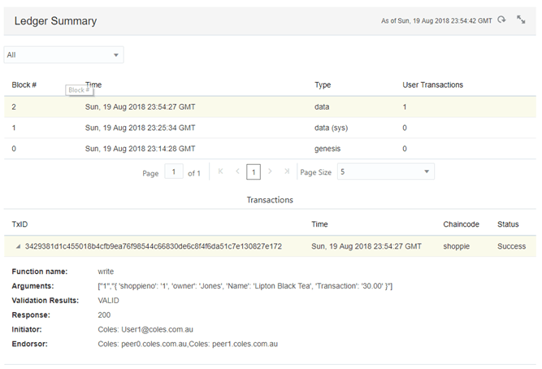Sort by Block # column header
The image size is (542, 369).
click(24, 85)
